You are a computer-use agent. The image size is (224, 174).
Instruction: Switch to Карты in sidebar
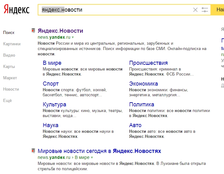pos(9,66)
